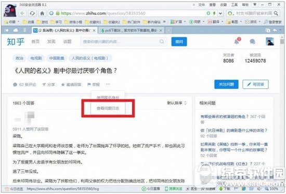Open the 热门软件 bookmarks folder
Screen dimensions: 286x194
pos(132,22)
